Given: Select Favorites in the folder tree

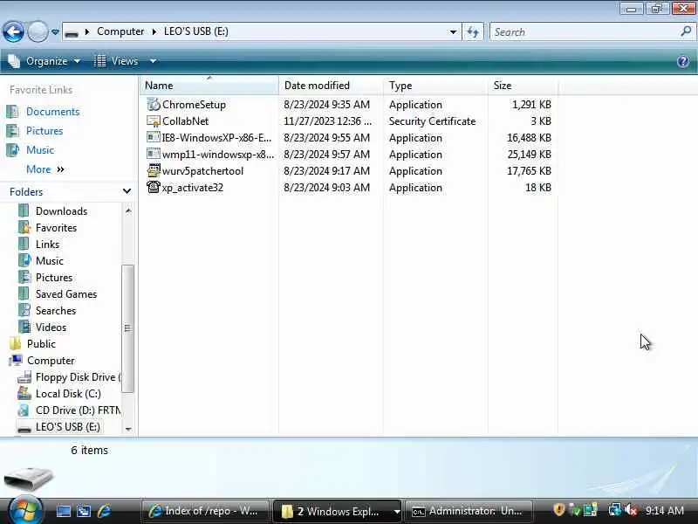Looking at the screenshot, I should pos(56,228).
